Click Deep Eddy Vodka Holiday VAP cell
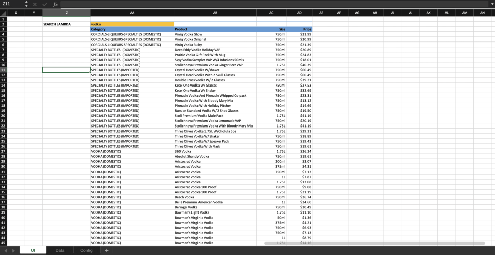Viewport: 495px width, 255px height. tap(215, 50)
